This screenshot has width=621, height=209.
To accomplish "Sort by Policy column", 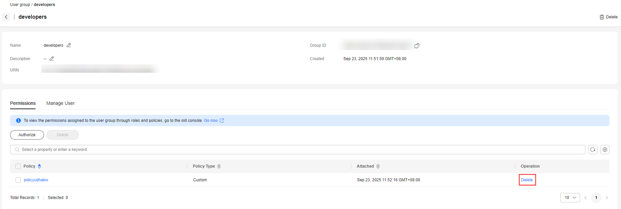I will pos(40,166).
